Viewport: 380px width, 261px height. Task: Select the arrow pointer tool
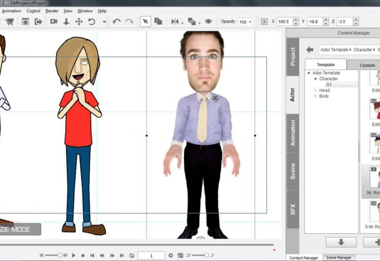tap(145, 22)
